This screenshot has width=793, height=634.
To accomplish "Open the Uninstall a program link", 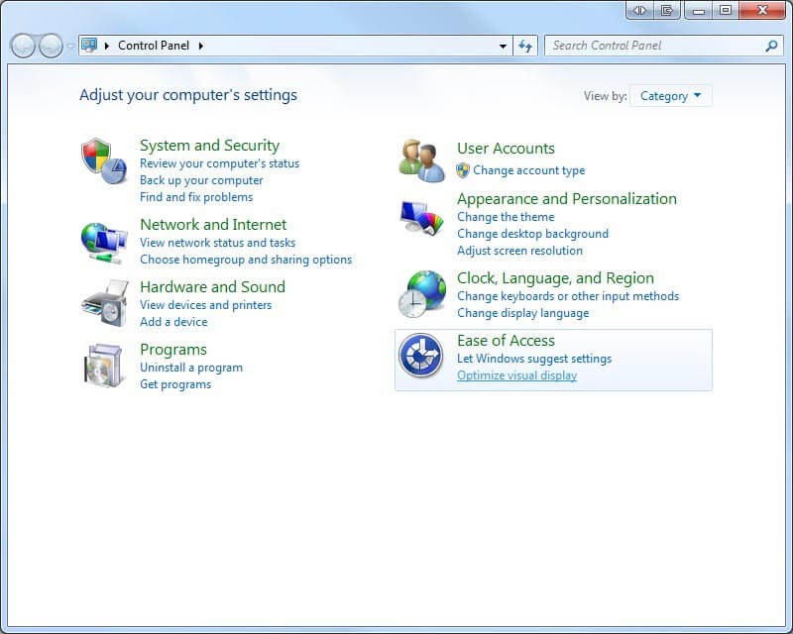I will tap(191, 368).
